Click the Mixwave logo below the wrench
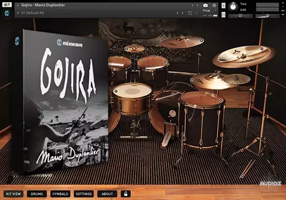The height and width of the screenshot is (200, 286). 7,13
